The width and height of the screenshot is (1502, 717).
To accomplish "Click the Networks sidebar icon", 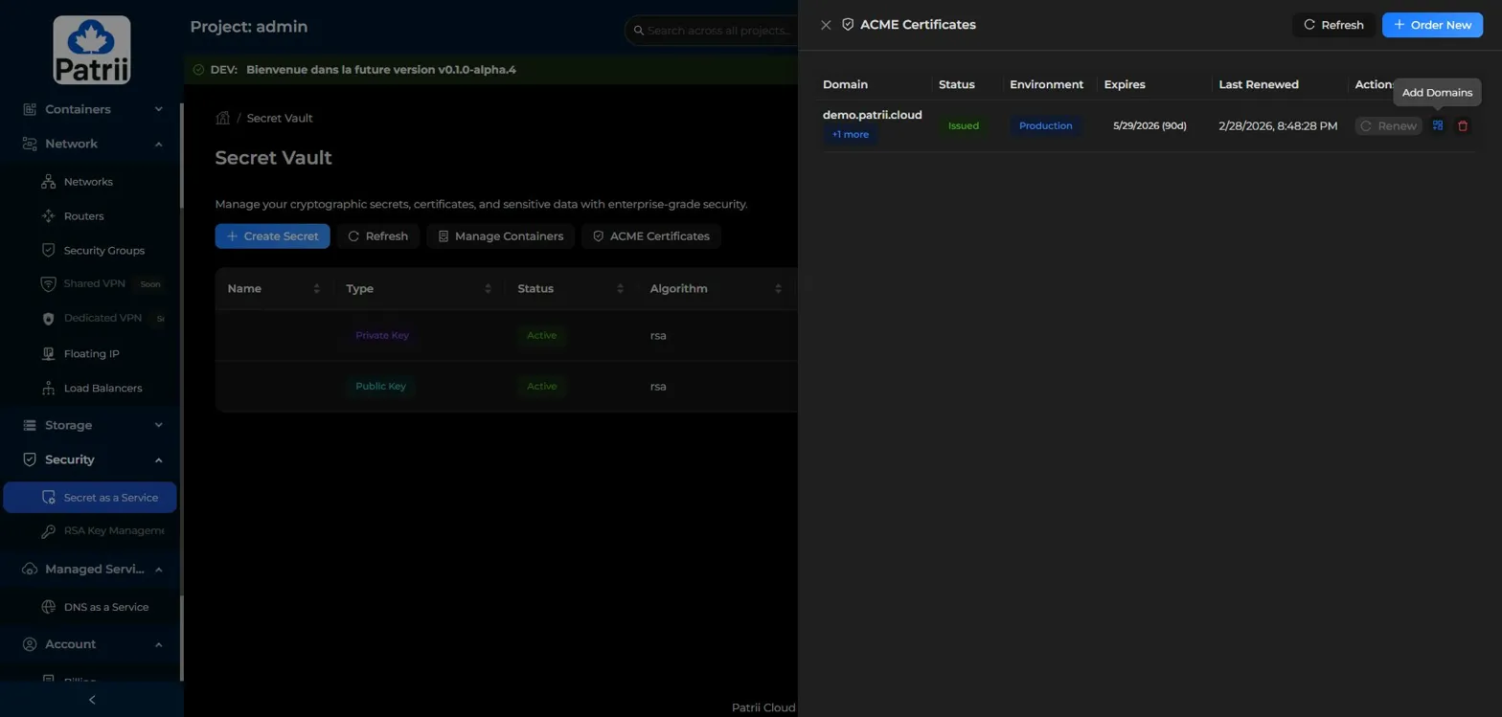I will click(x=48, y=182).
